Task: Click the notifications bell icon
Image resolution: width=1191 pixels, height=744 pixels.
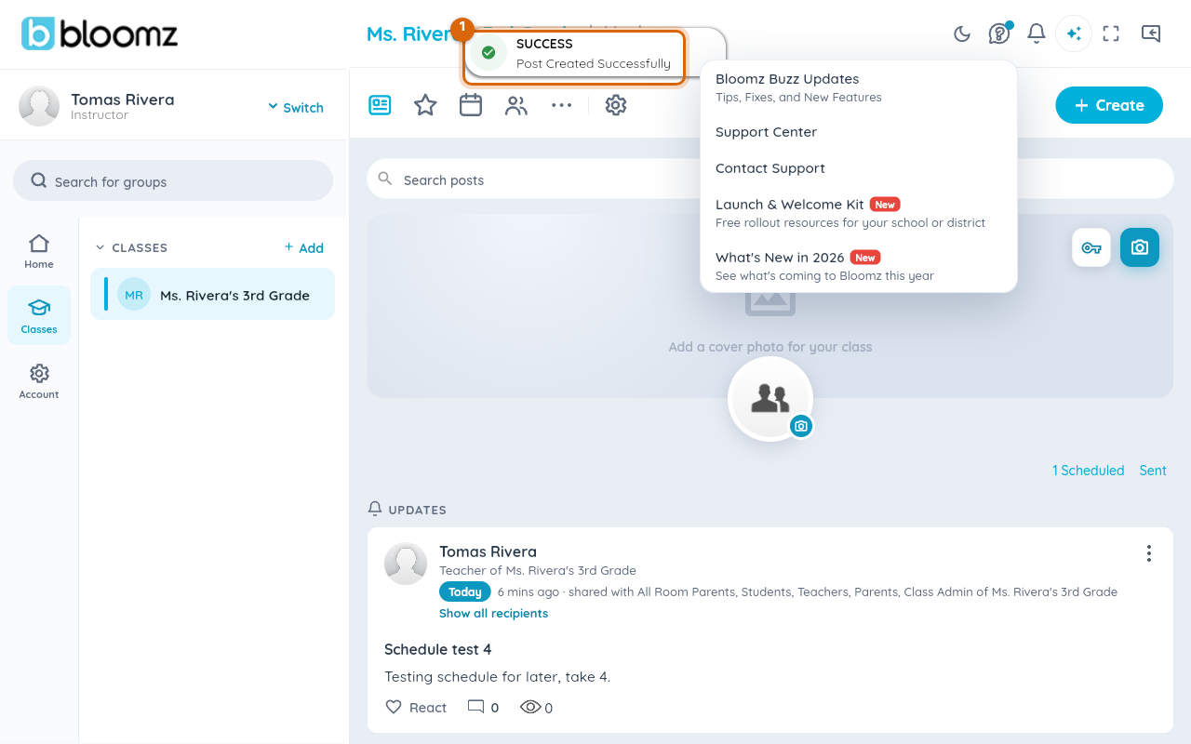Action: tap(1037, 33)
